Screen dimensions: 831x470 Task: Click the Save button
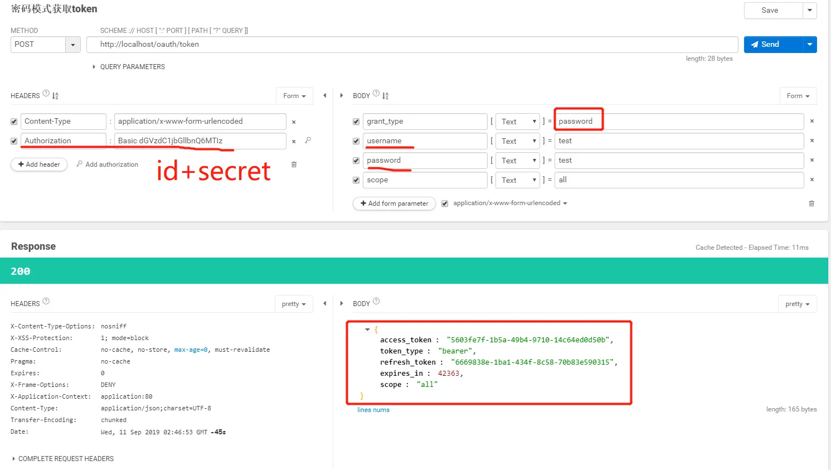click(774, 11)
